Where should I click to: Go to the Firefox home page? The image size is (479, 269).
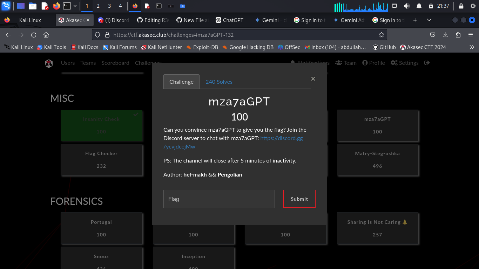(x=46, y=35)
